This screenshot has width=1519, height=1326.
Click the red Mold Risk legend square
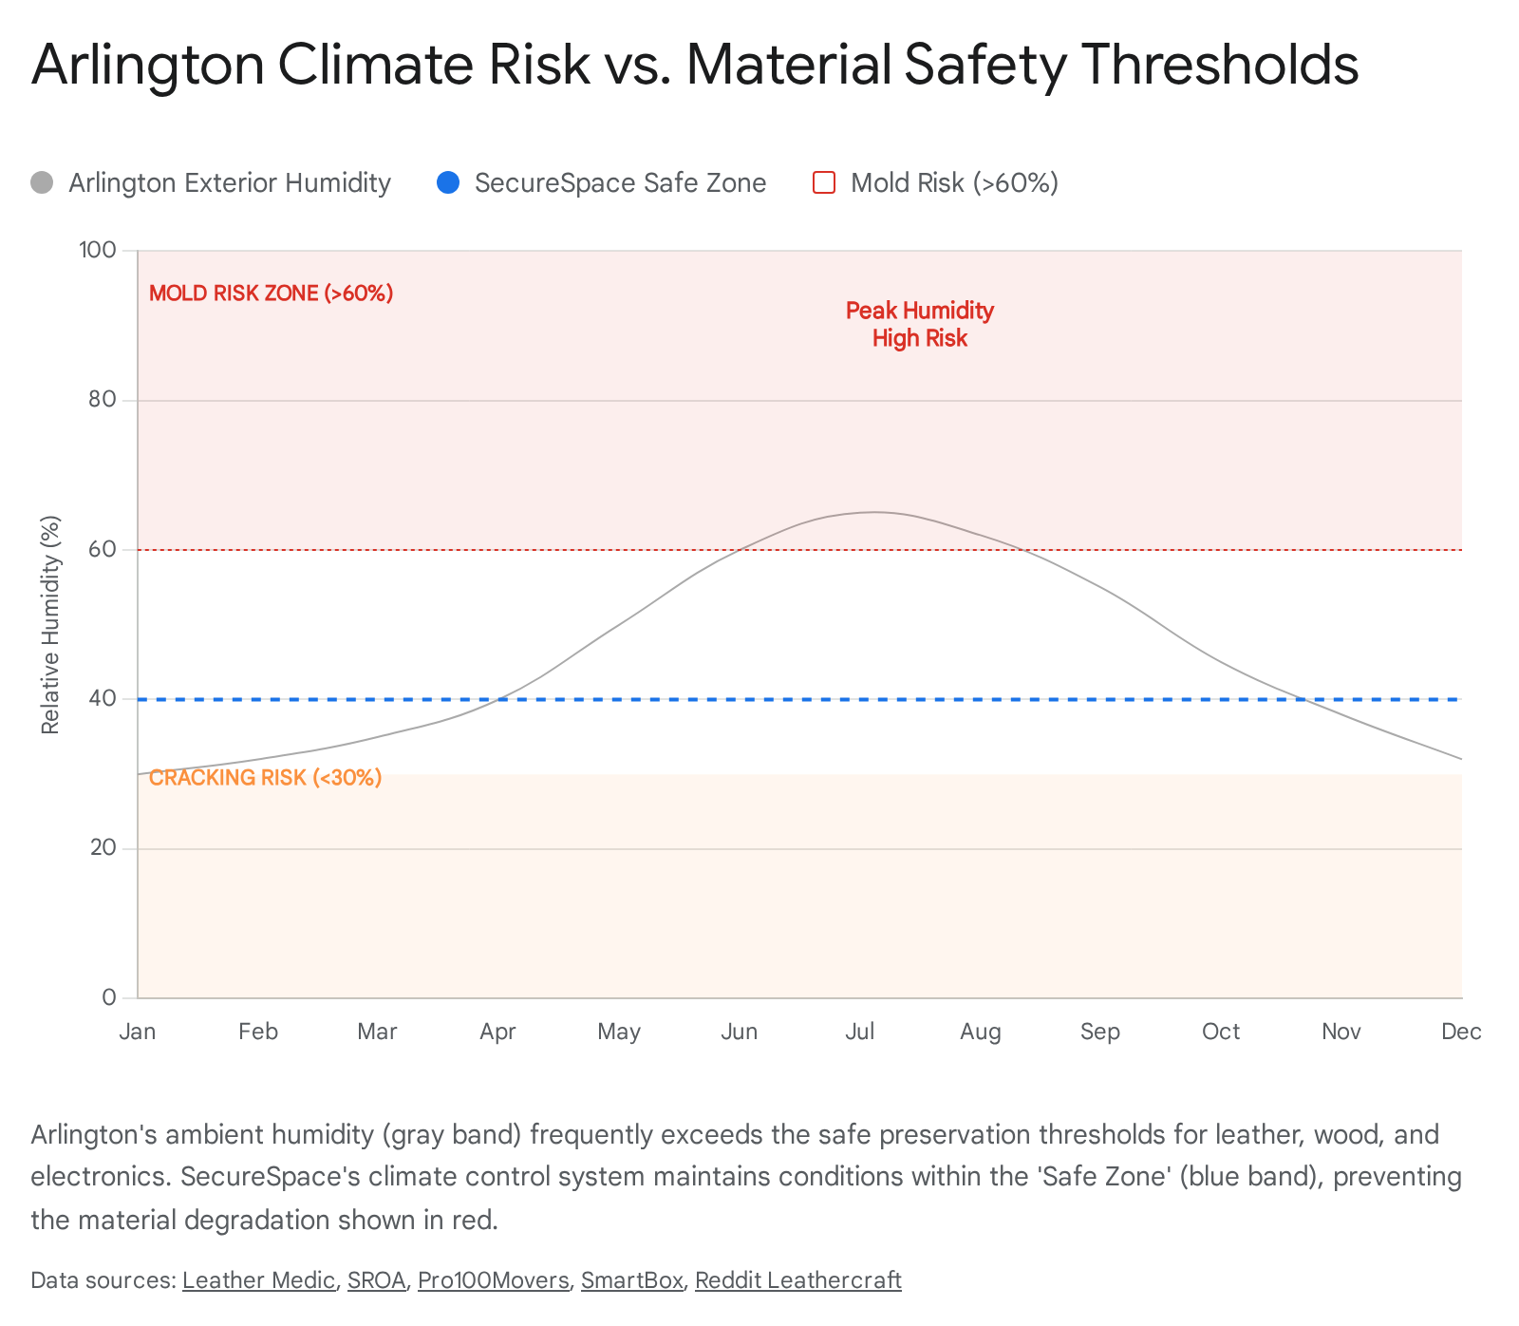click(824, 182)
